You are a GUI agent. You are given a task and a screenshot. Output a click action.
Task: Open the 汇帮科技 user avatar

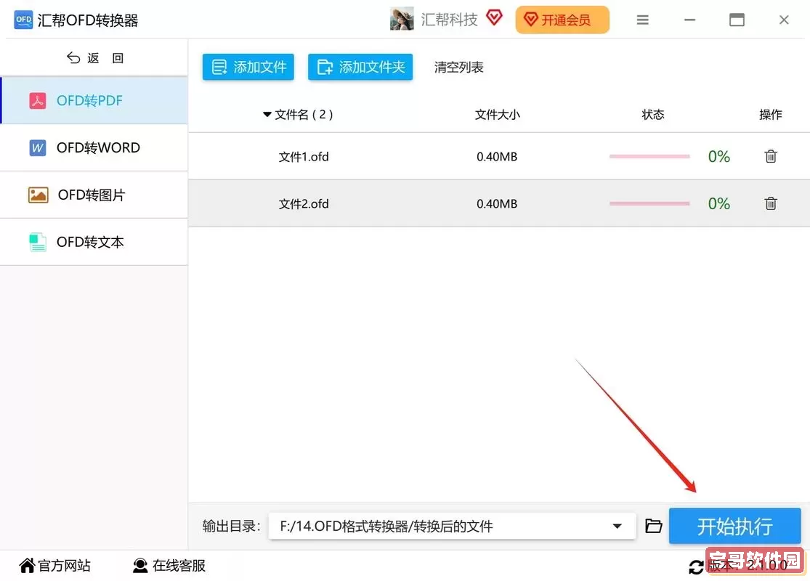click(x=402, y=19)
